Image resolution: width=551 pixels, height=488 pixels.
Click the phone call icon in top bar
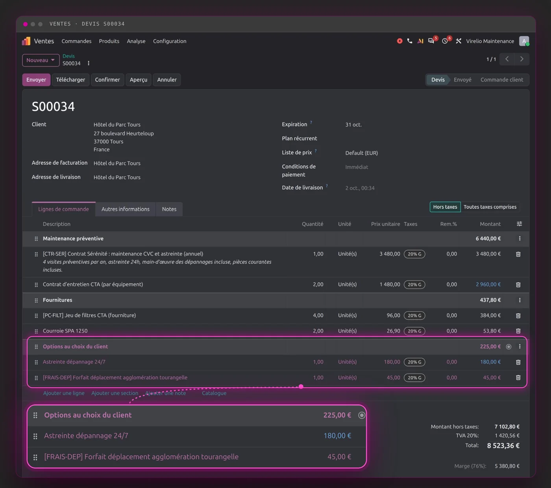click(410, 41)
